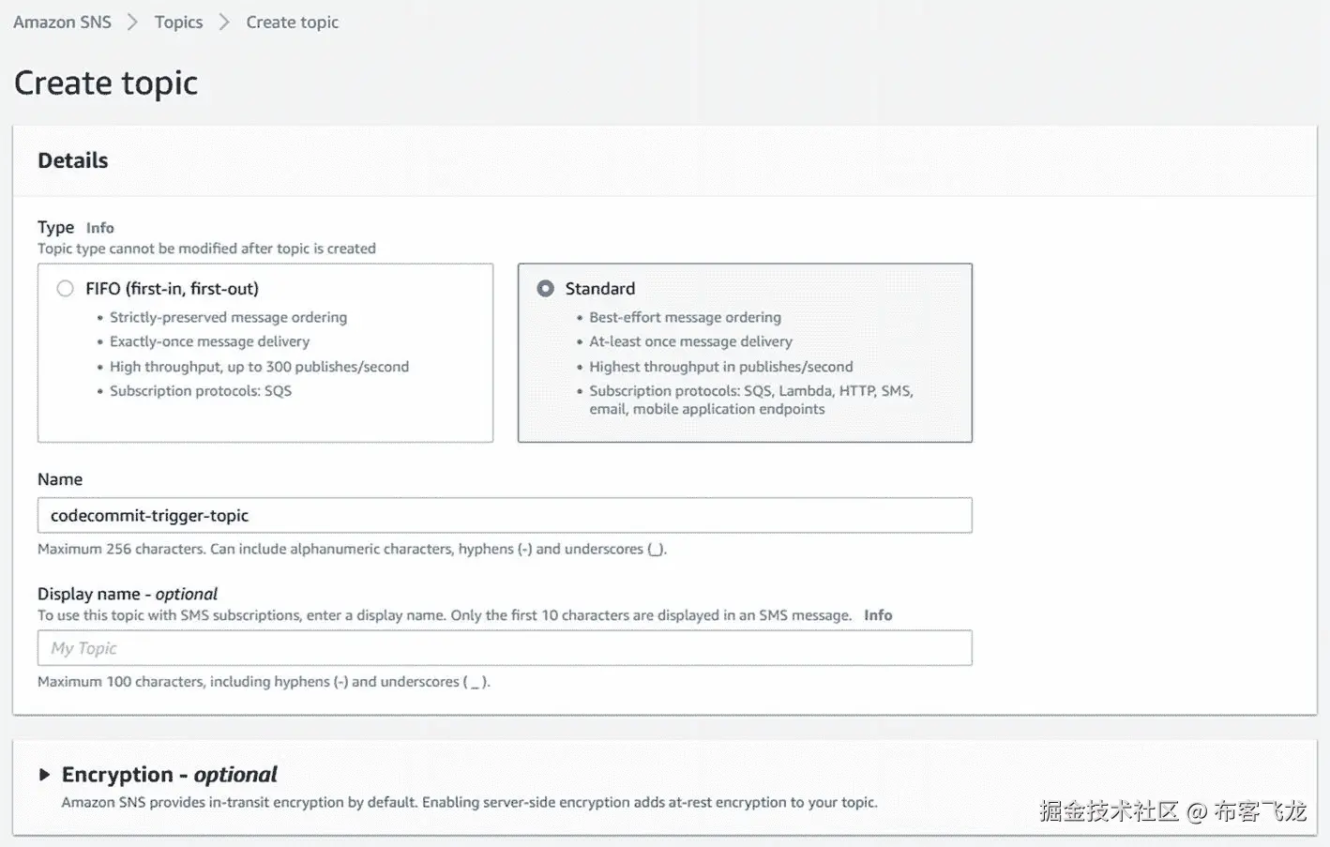The height and width of the screenshot is (847, 1330).
Task: Focus the Display name My Topic field
Action: coord(505,648)
